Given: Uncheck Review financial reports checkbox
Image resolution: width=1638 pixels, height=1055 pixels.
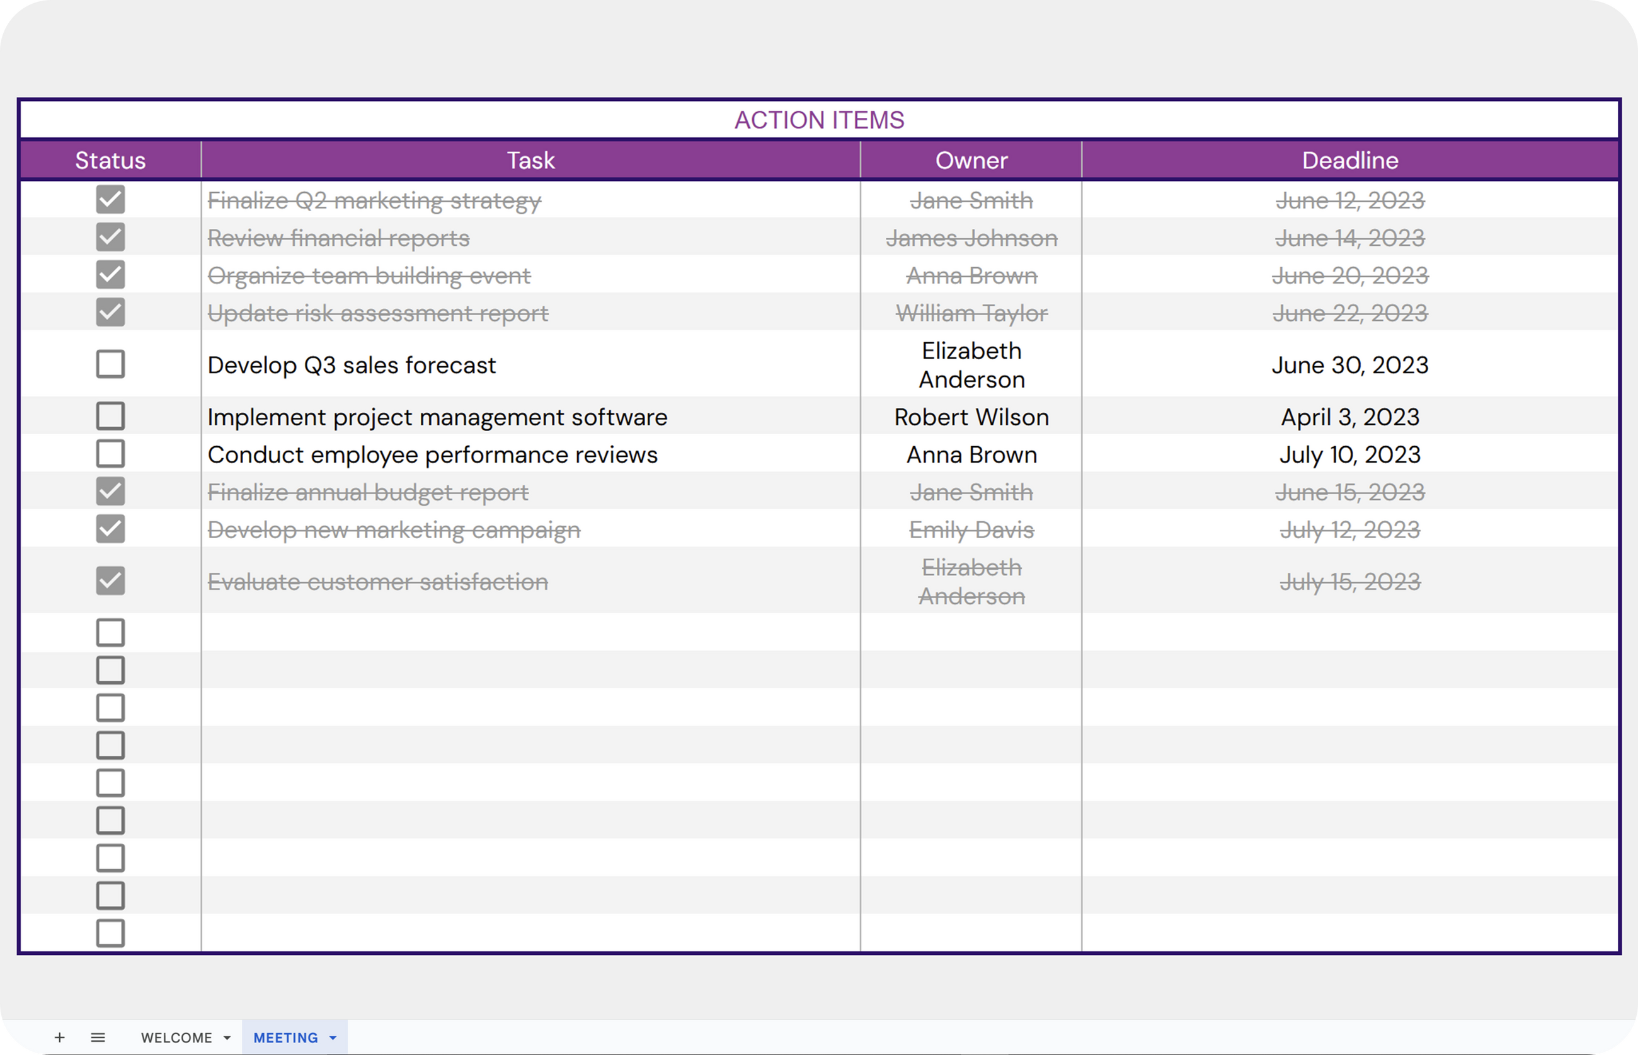Looking at the screenshot, I should tap(110, 237).
